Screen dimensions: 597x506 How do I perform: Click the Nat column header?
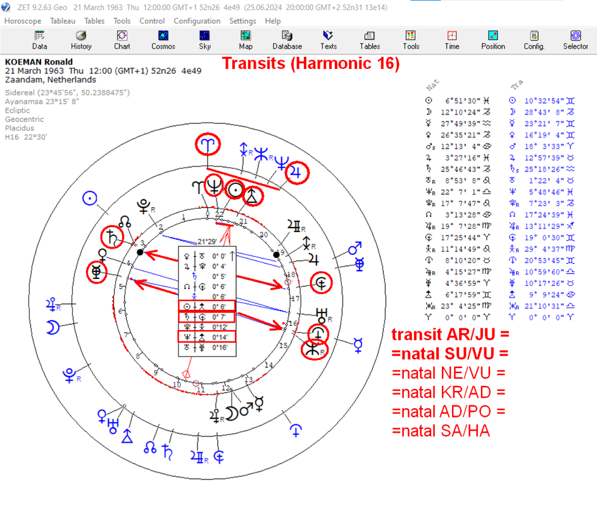pos(432,85)
